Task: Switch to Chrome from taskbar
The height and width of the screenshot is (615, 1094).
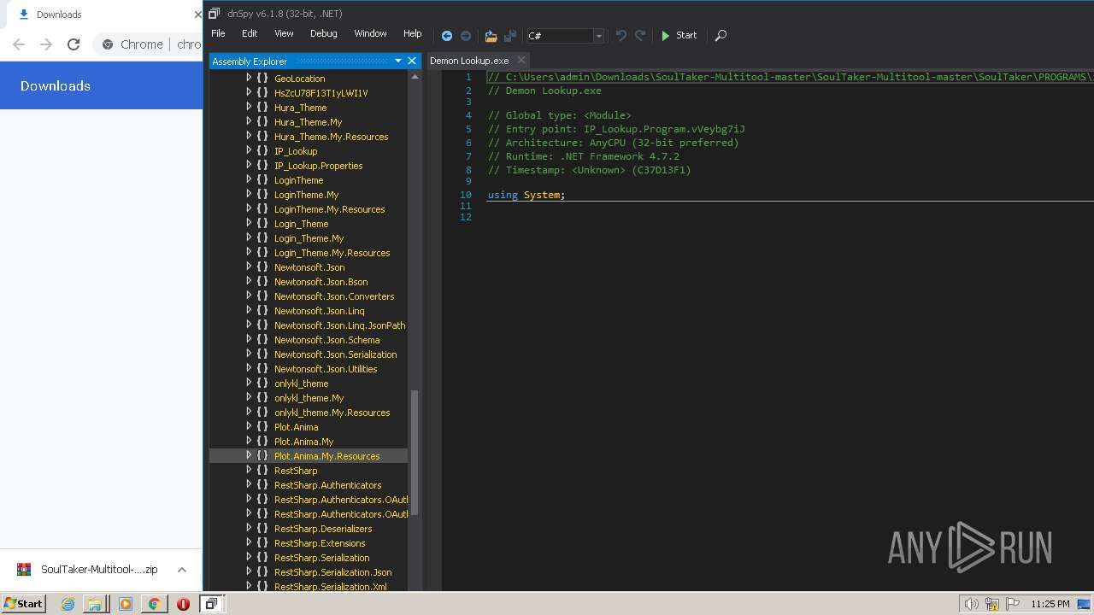Action: [x=154, y=604]
